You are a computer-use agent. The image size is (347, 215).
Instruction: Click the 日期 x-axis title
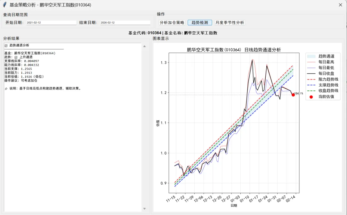[x=234, y=205]
